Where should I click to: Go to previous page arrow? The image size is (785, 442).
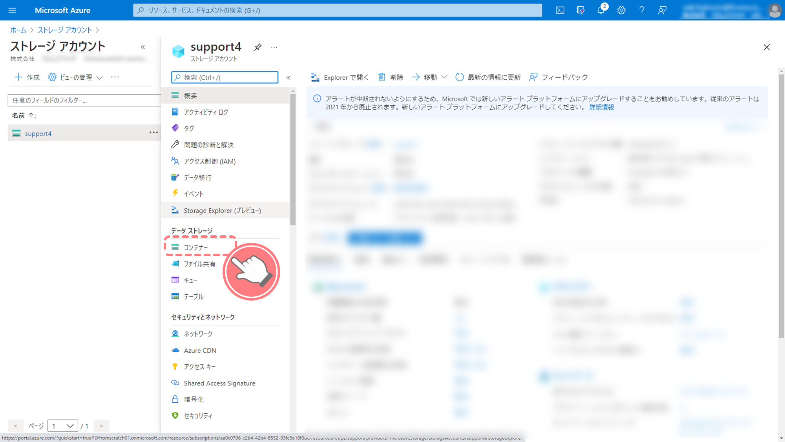tap(16, 425)
